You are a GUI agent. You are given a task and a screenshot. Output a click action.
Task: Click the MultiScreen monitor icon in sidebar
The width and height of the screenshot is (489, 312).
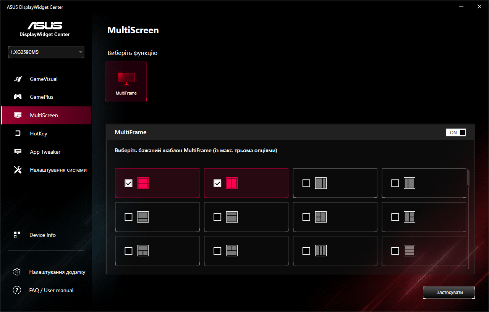coord(18,115)
